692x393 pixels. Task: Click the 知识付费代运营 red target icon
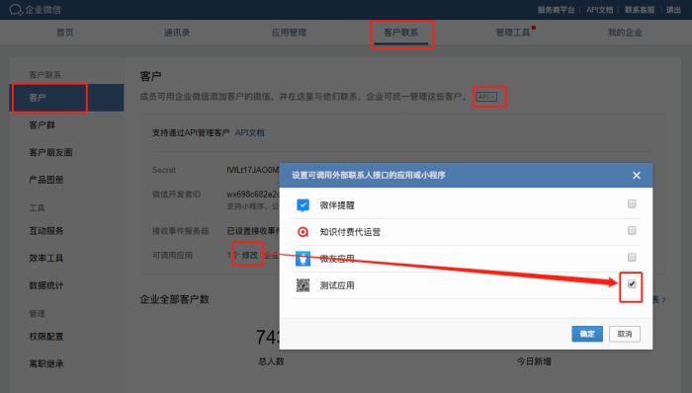[303, 232]
